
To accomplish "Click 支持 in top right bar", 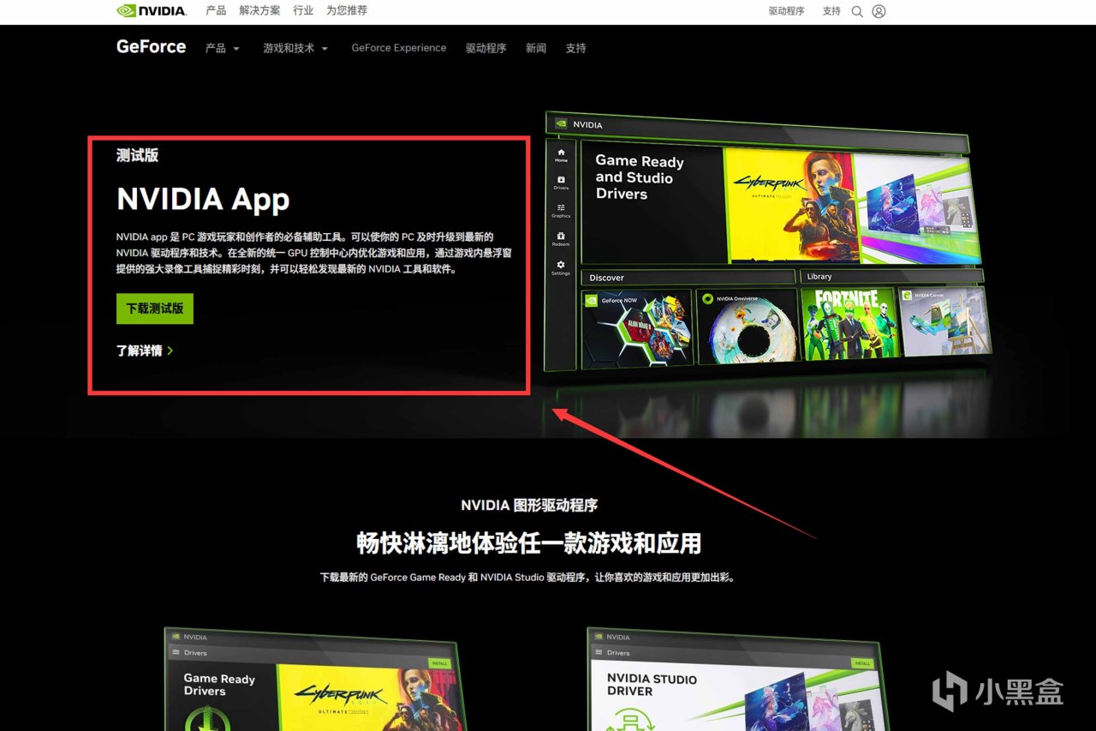I will pos(831,11).
